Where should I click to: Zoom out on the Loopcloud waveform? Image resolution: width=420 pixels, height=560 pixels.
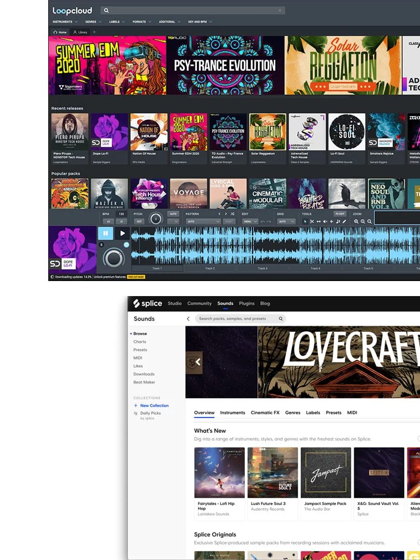pos(363,221)
